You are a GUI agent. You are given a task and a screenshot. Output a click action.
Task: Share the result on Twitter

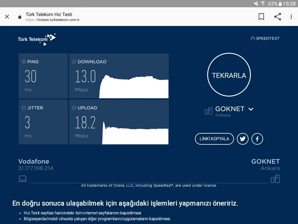(243, 139)
